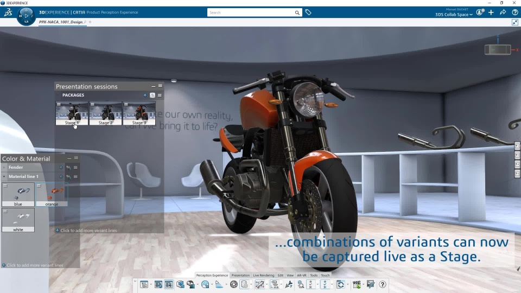Click the blue environment globe icon

(205, 284)
